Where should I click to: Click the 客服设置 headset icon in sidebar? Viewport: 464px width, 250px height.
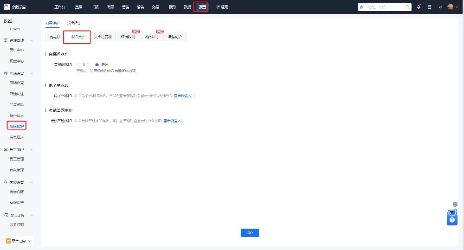tap(5, 183)
